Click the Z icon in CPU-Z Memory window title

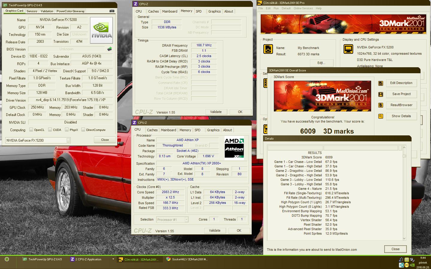[136, 4]
